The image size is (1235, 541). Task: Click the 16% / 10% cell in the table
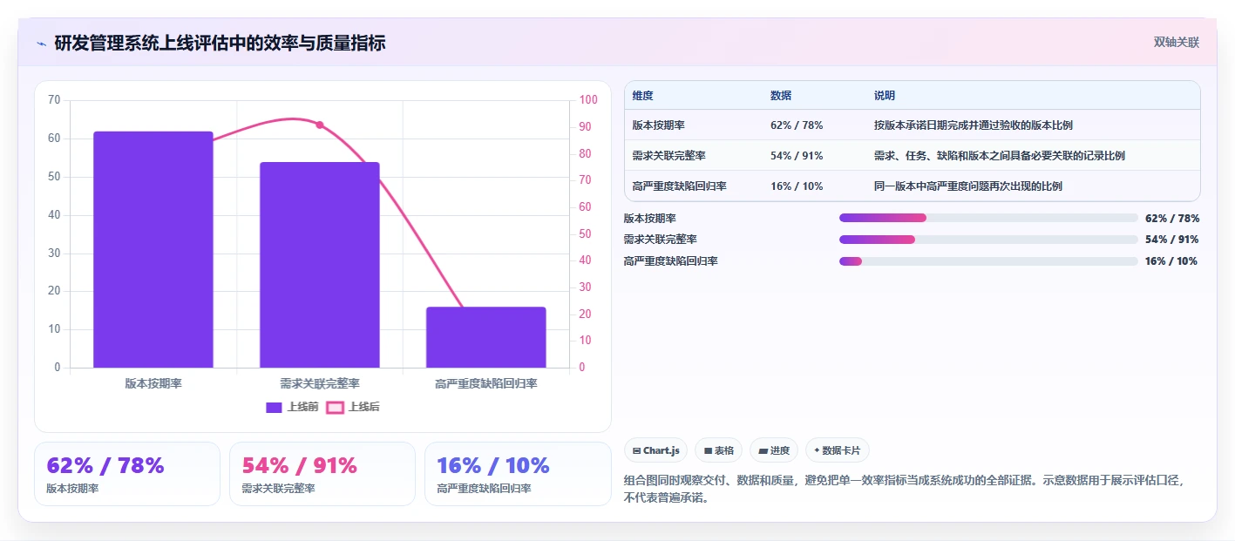[797, 186]
